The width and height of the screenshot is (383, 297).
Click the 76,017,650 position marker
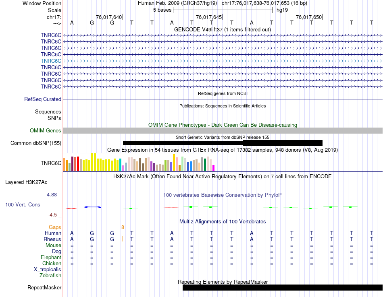(x=309, y=17)
